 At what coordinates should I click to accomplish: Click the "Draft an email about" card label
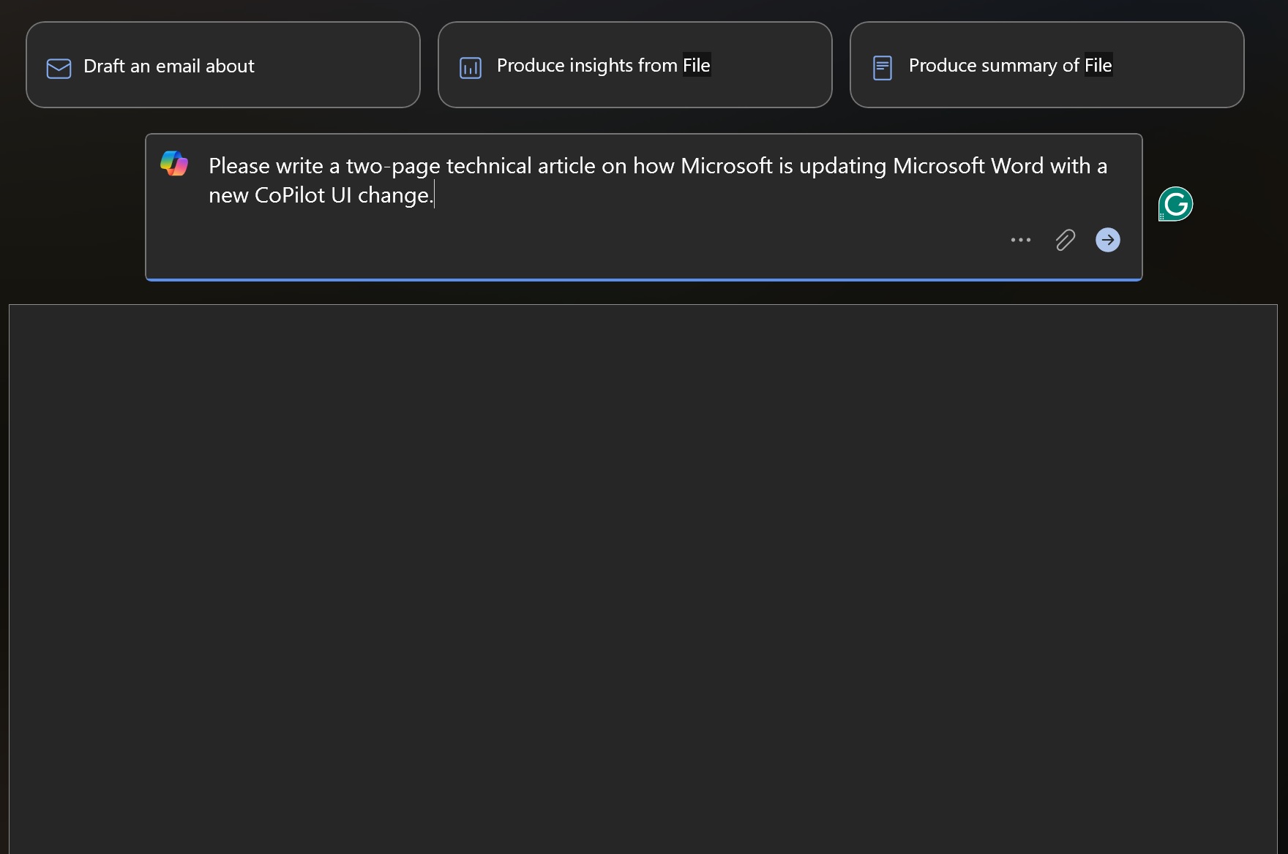[169, 66]
